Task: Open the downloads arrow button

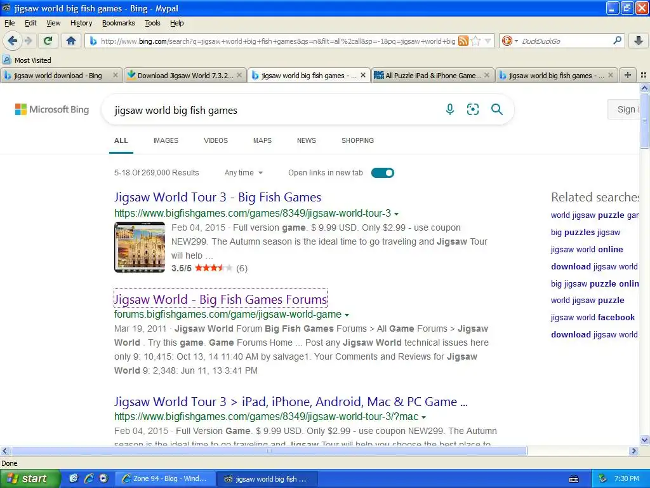Action: 639,41
